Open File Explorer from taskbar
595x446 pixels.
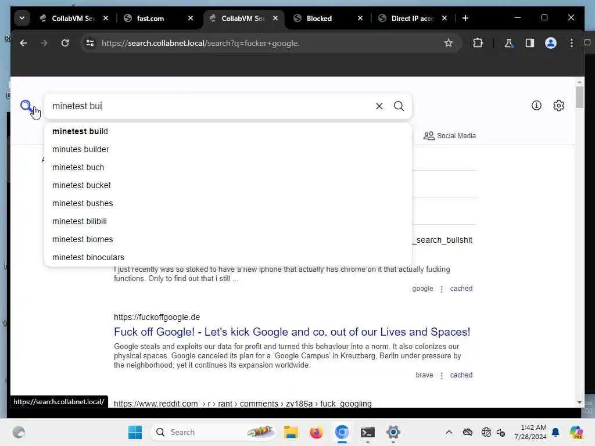click(291, 432)
